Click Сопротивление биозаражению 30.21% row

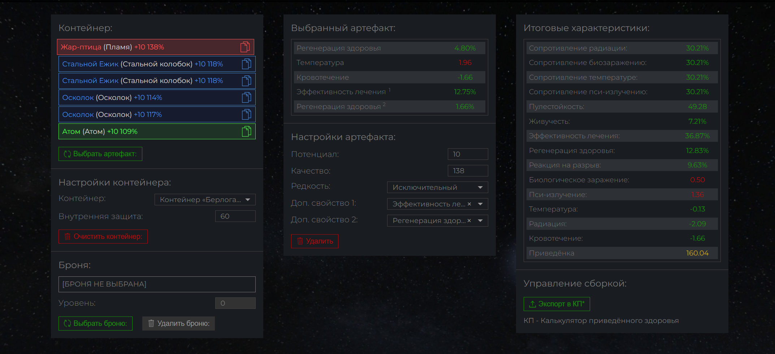pos(622,62)
